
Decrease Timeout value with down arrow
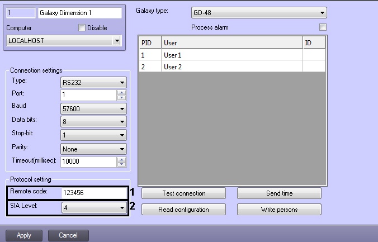(121, 164)
